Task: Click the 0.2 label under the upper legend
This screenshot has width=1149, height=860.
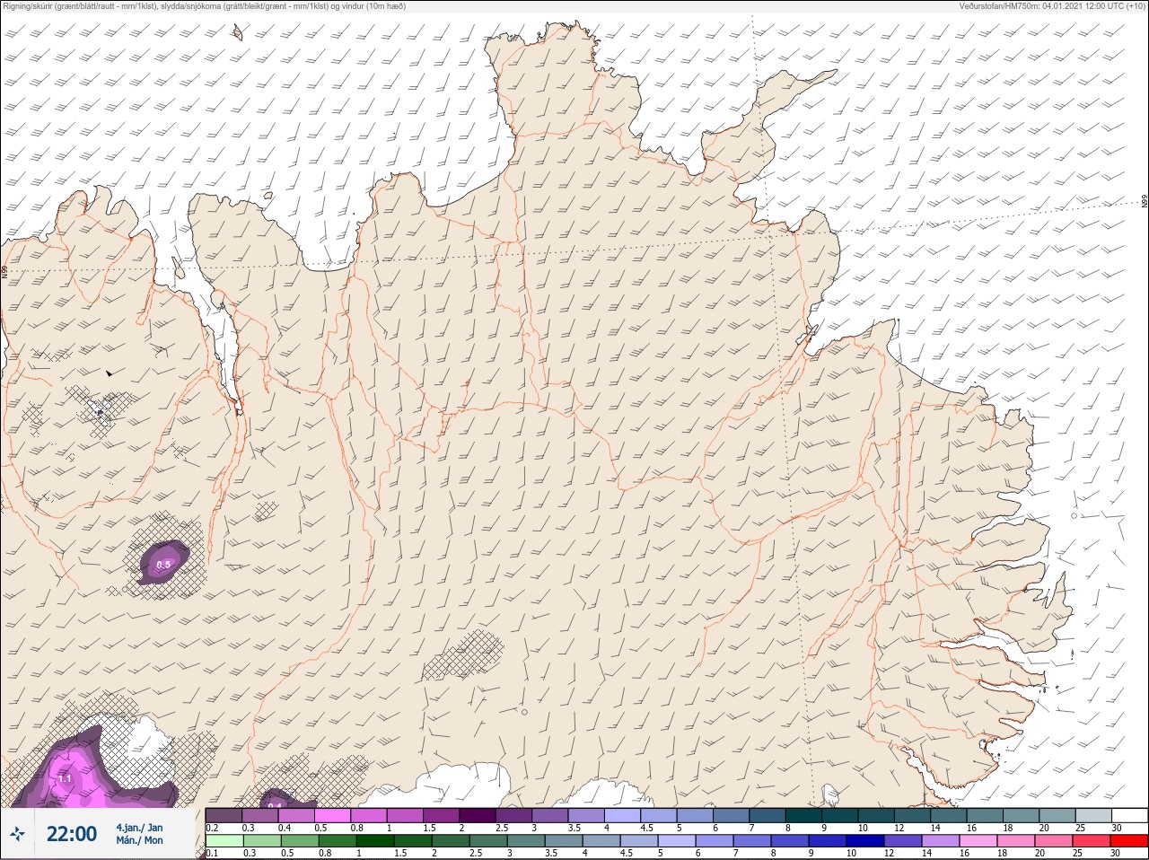Action: coord(212,828)
